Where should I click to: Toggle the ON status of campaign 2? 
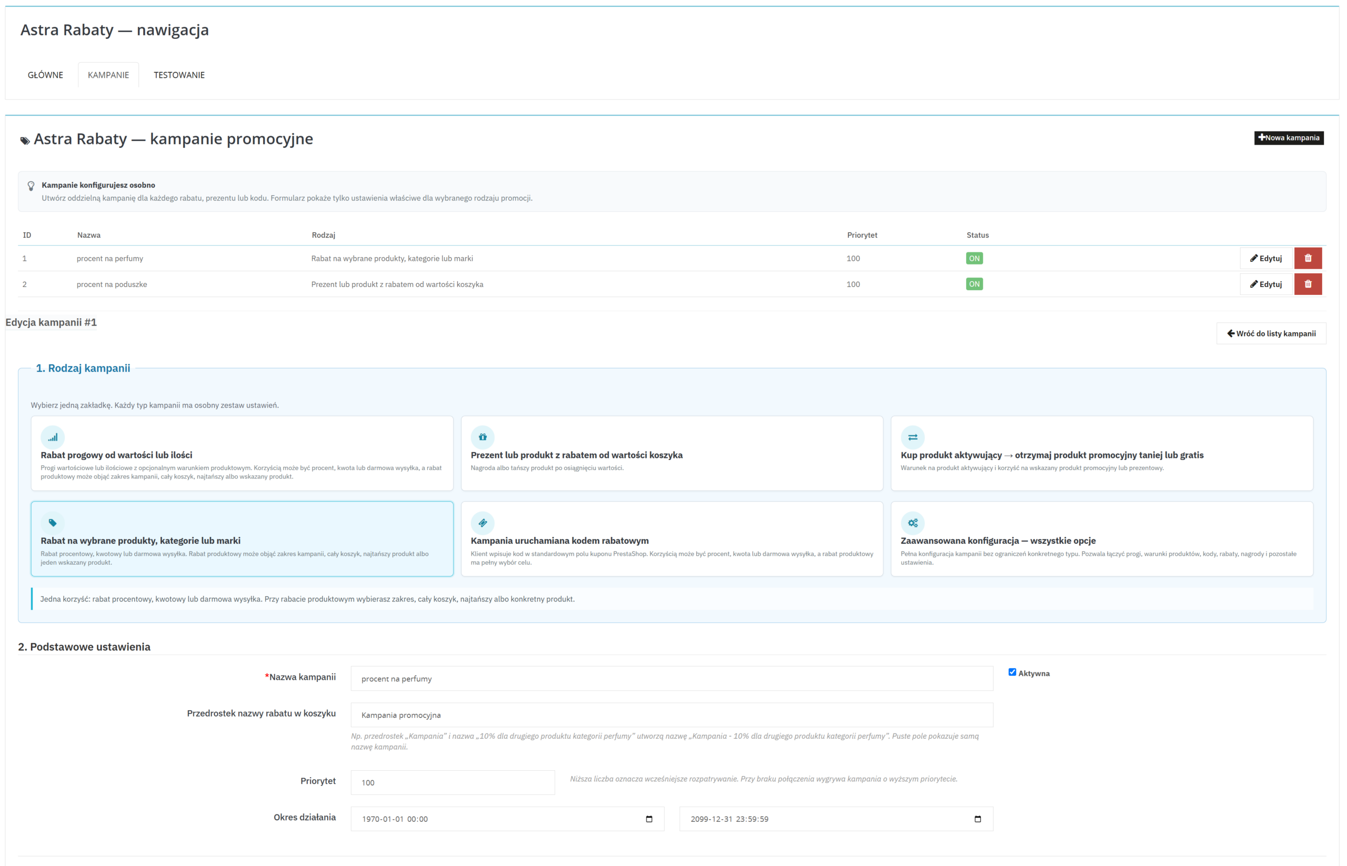pyautogui.click(x=974, y=284)
